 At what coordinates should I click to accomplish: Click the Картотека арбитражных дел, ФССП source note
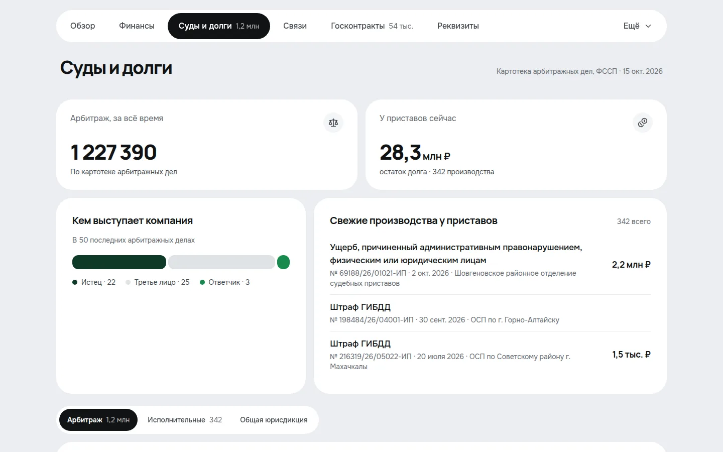[579, 71]
